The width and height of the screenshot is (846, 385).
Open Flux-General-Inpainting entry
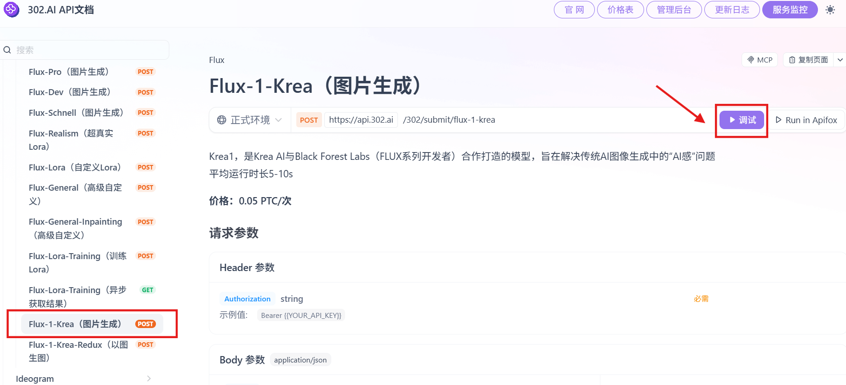click(x=92, y=228)
